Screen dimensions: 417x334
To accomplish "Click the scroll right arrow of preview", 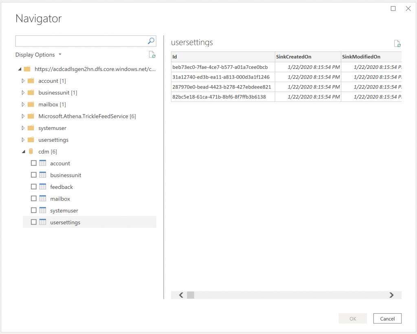I will [391, 295].
